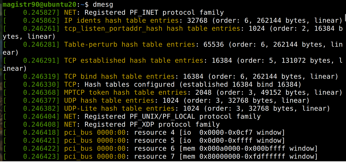Click timestamp 0.246418
Viewport: 346px width, 162px height.
pos(39,133)
